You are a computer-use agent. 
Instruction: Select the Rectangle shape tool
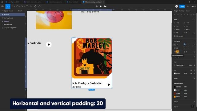pos(18,6)
